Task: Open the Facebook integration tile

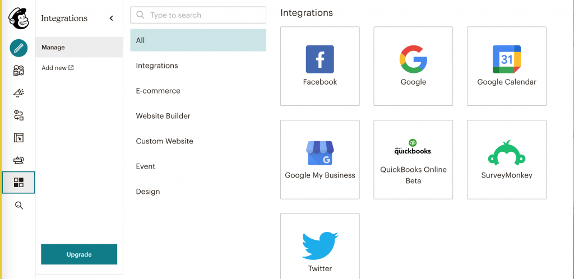Action: (x=320, y=66)
